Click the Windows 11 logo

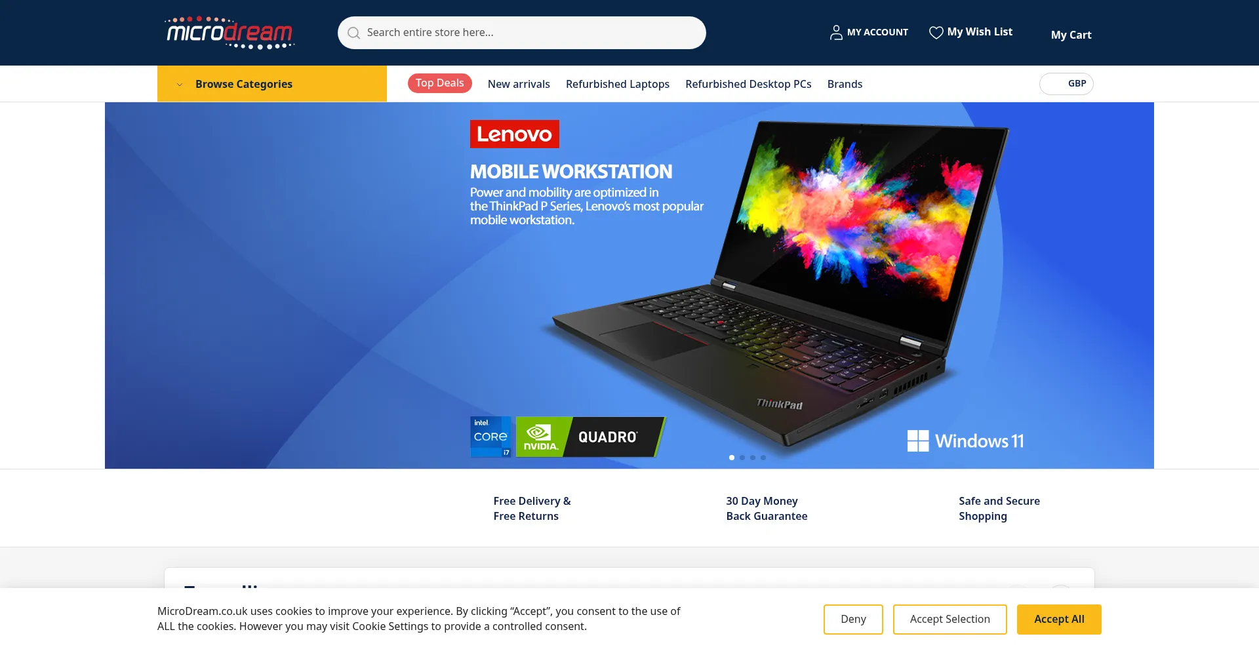pyautogui.click(x=965, y=441)
